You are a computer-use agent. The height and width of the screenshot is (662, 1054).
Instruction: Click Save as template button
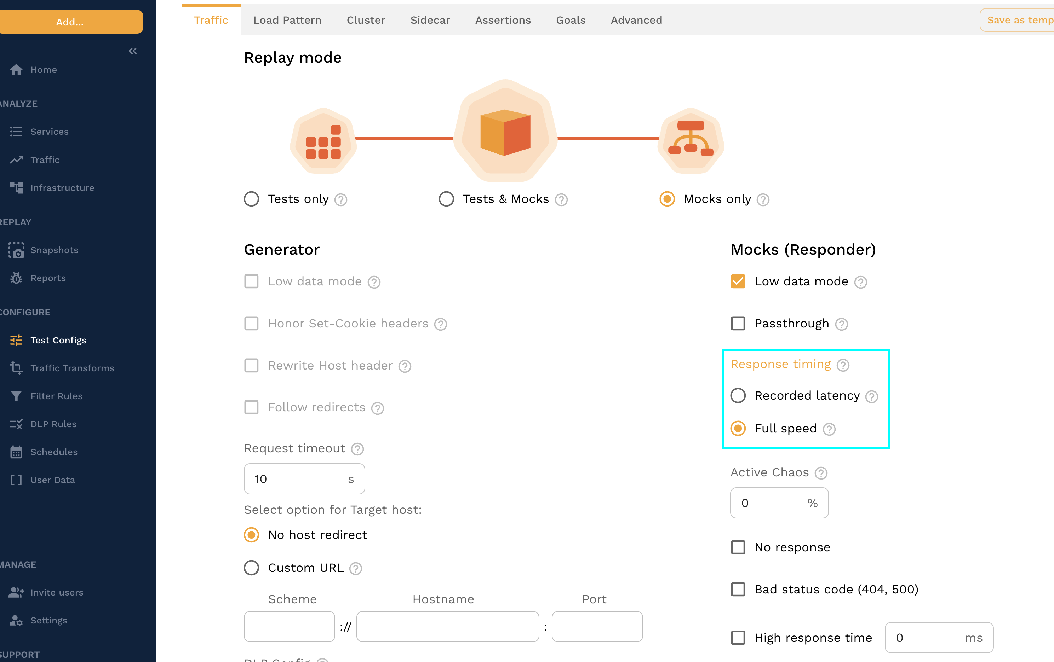1018,20
